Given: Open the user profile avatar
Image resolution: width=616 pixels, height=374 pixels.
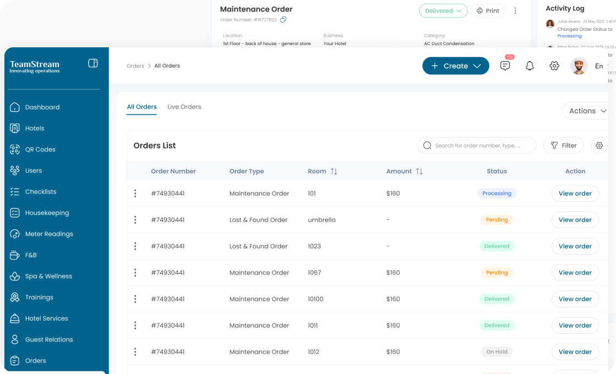Looking at the screenshot, I should [x=579, y=66].
